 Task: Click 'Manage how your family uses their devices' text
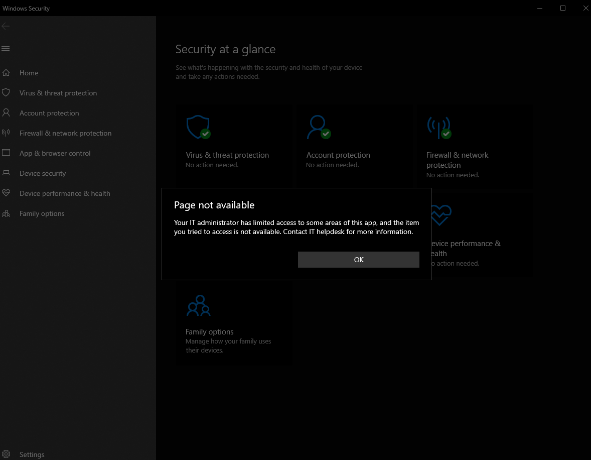(x=228, y=346)
